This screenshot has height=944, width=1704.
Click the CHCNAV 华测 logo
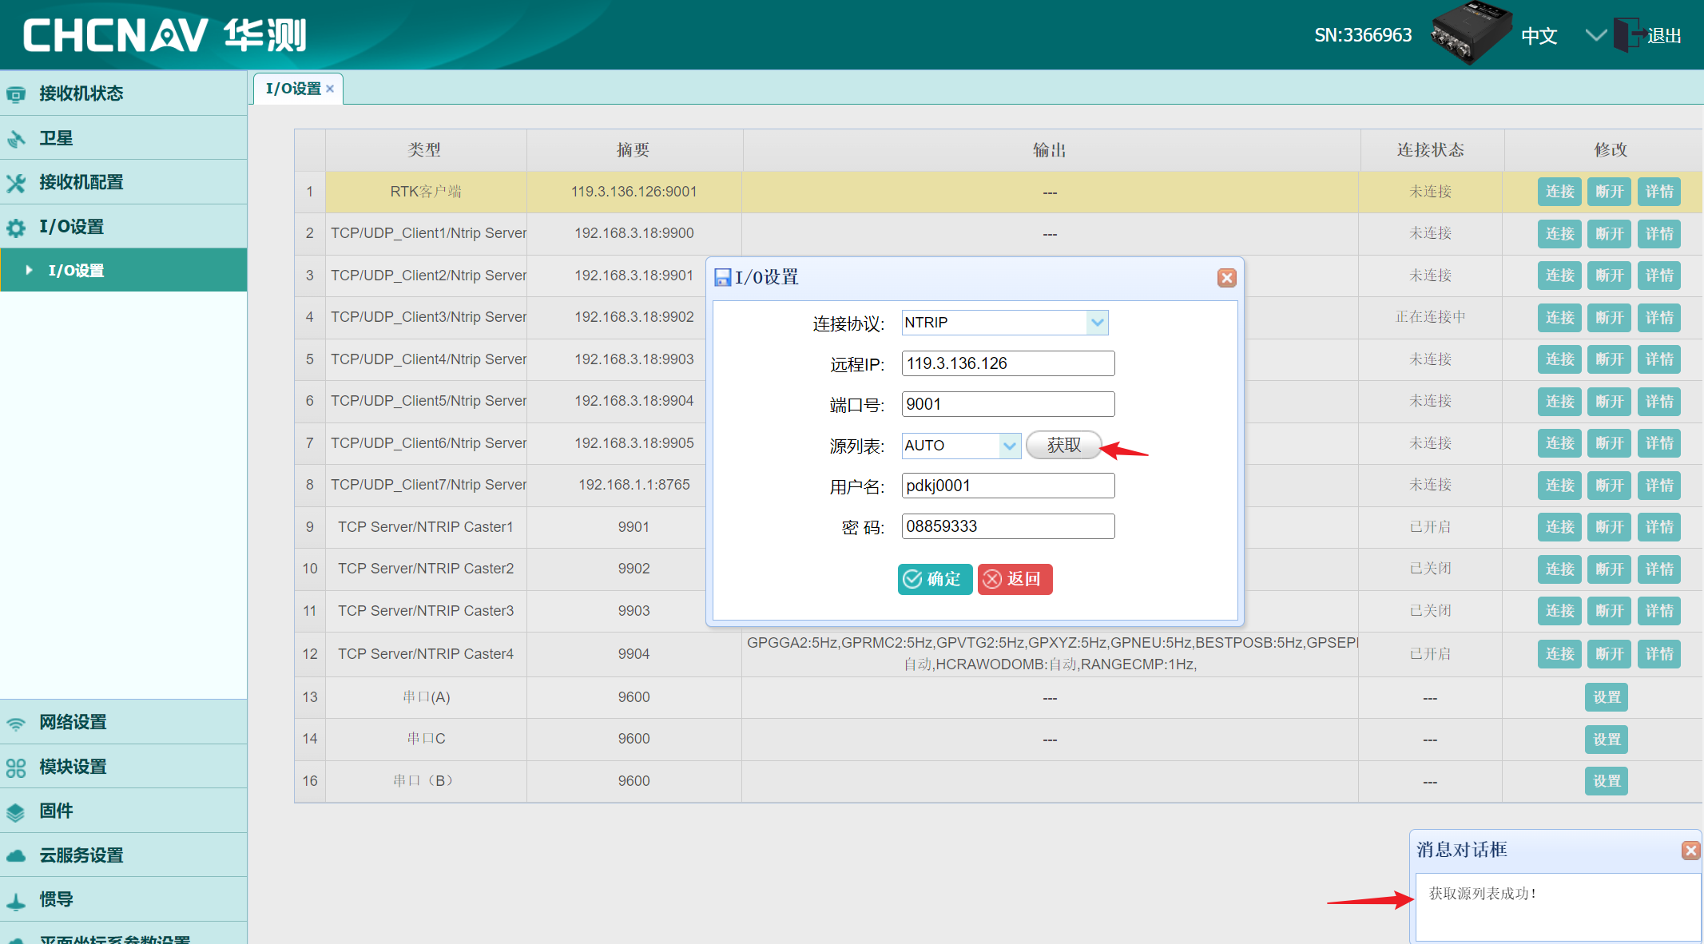pos(165,35)
